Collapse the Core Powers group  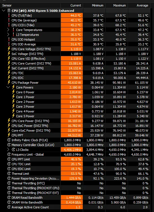pyautogui.click(x=8, y=87)
